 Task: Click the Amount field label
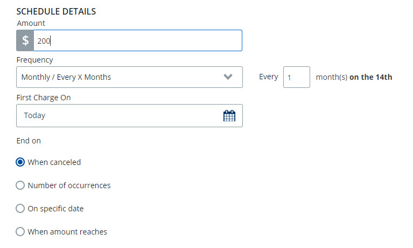(31, 23)
